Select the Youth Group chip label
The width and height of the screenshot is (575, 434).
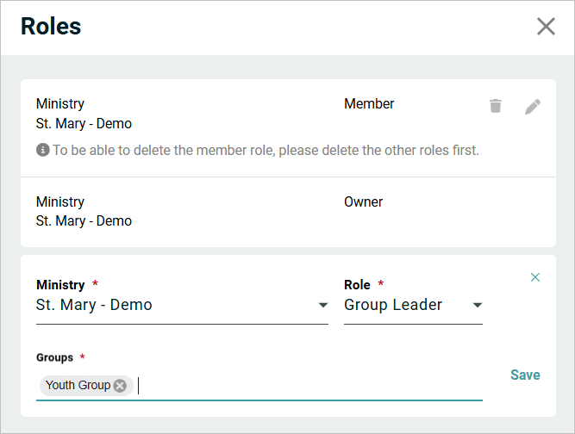point(78,385)
